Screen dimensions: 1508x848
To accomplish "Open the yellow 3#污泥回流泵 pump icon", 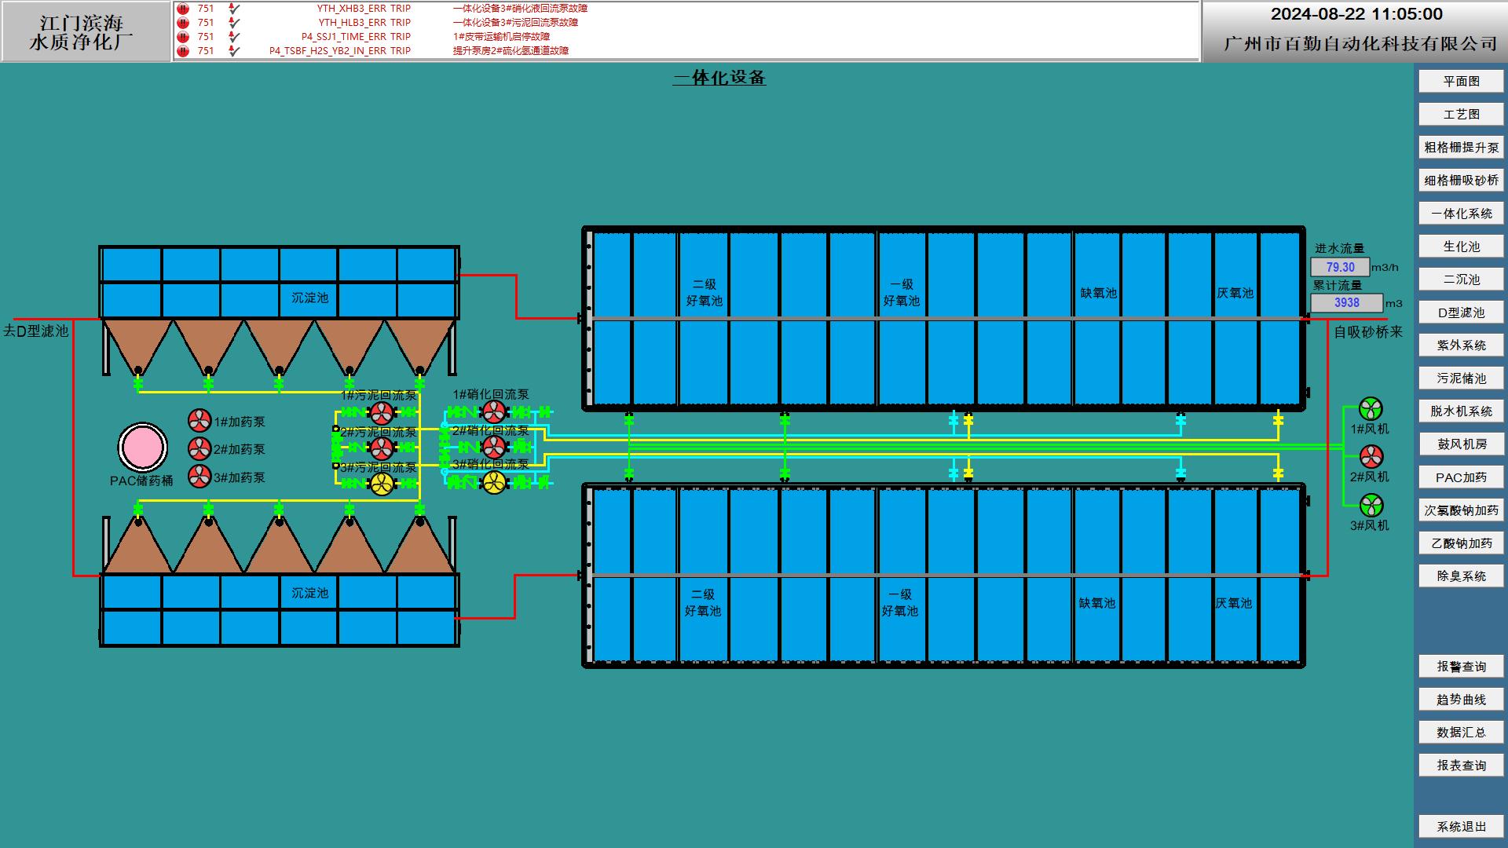I will (382, 484).
